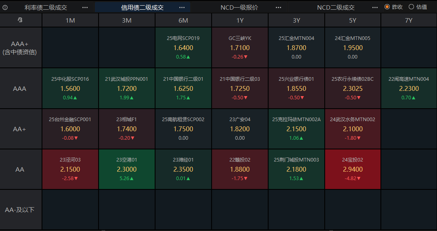
Task: Open more options for 利率债二级成交 tab
Action: pyautogui.click(x=85, y=7)
